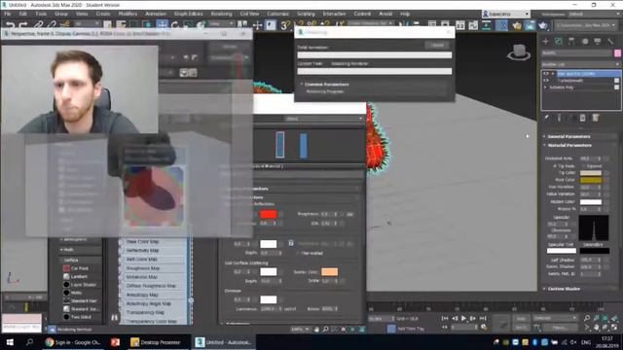Open Rendered Frame Window icon
Viewport: 623px width, 350px height.
pos(530,25)
